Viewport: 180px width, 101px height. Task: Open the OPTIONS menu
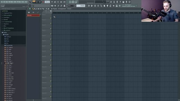coord(19,2)
